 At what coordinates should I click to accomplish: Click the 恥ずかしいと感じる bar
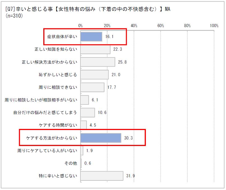point(94,75)
